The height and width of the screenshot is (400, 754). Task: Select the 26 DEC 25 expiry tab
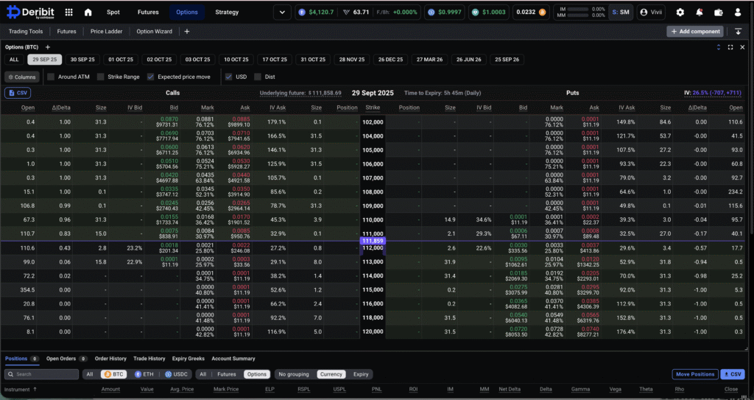[390, 60]
